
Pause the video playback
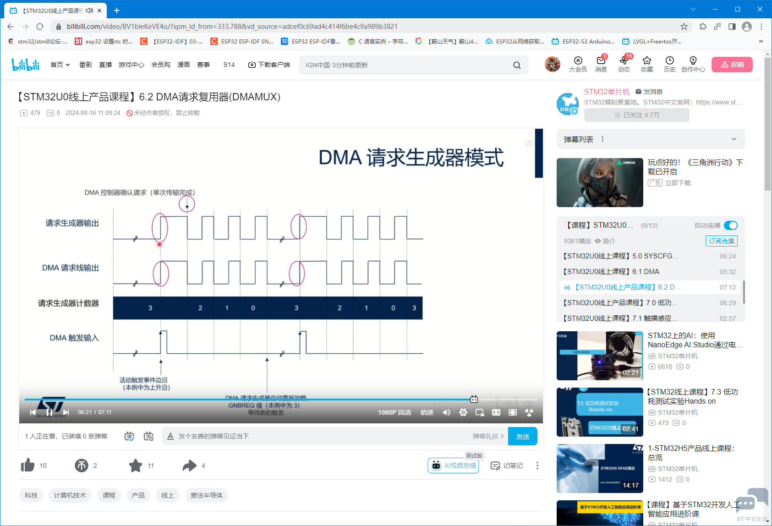[49, 412]
